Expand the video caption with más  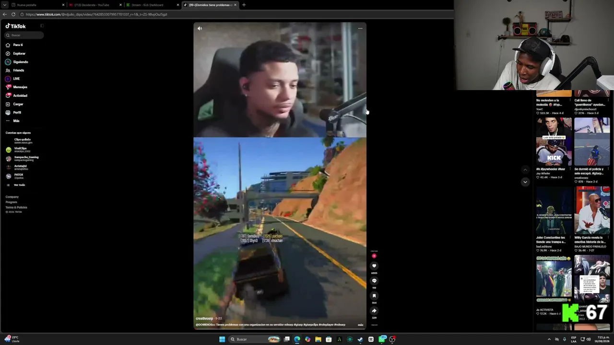361,325
